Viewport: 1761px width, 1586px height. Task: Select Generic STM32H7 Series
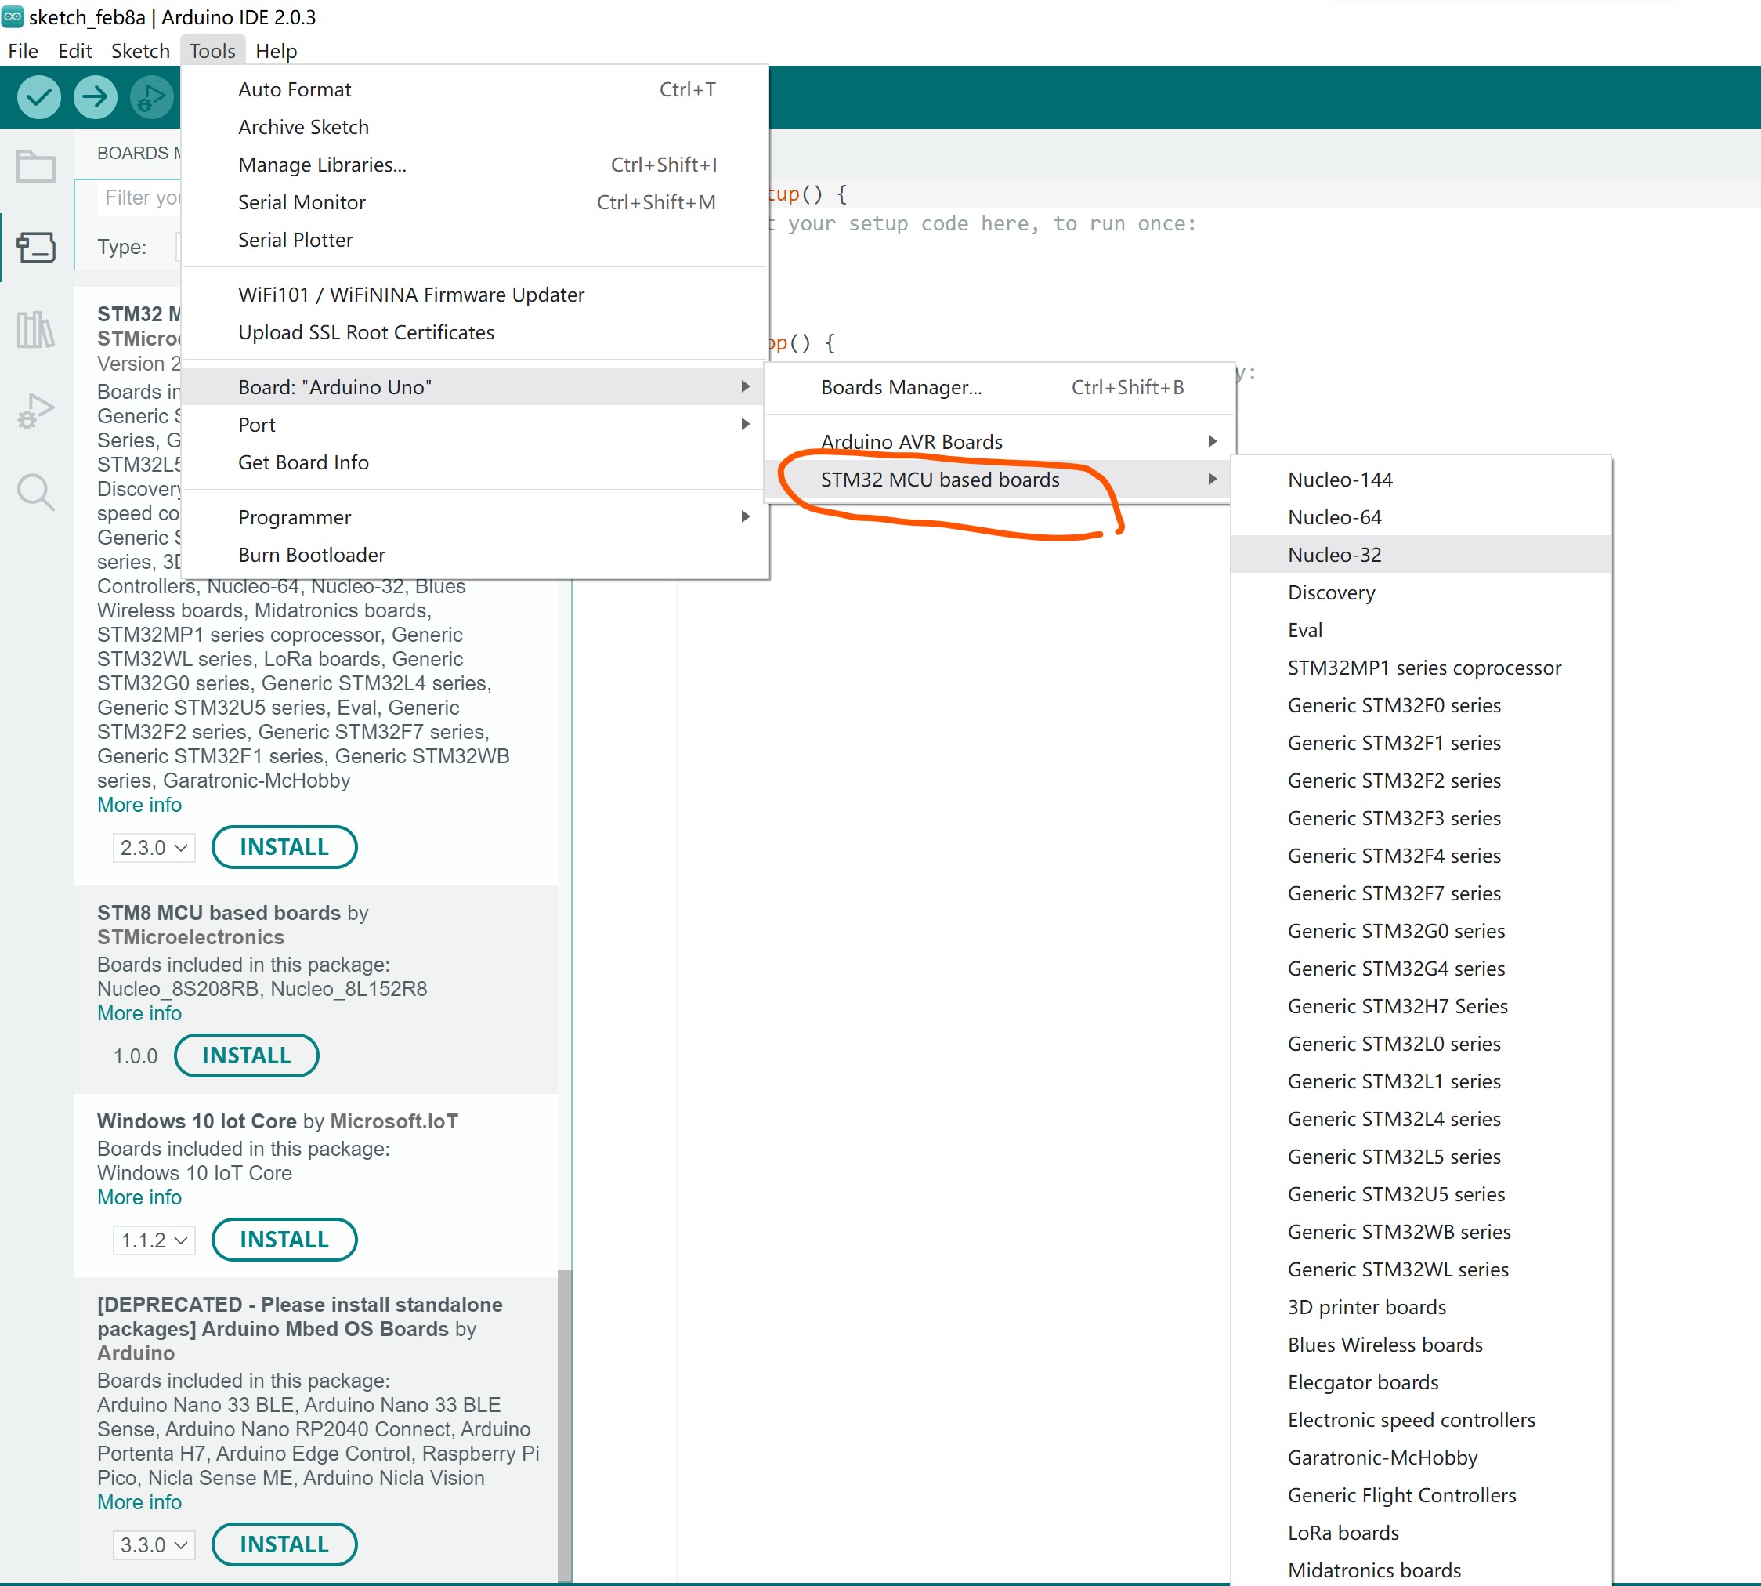pyautogui.click(x=1421, y=1005)
